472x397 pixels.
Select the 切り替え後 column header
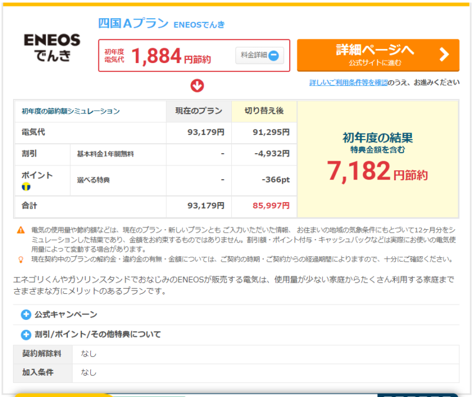[x=264, y=111]
